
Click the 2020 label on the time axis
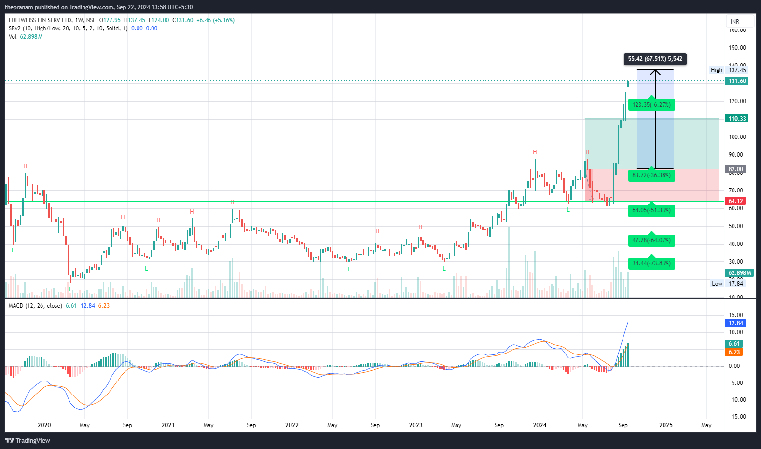tap(44, 425)
